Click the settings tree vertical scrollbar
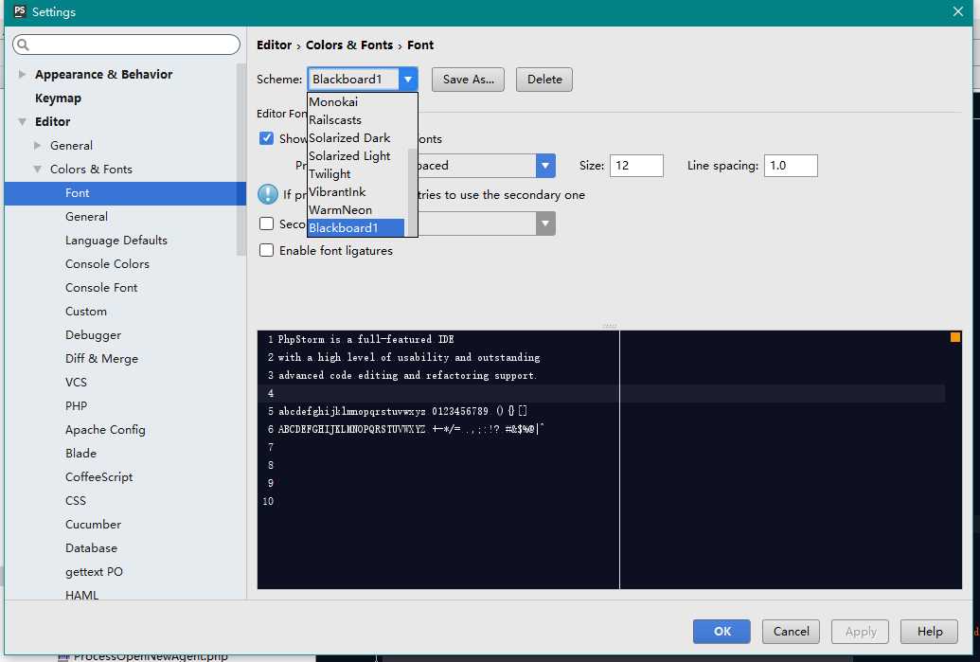Viewport: 980px width, 662px height. [241, 159]
